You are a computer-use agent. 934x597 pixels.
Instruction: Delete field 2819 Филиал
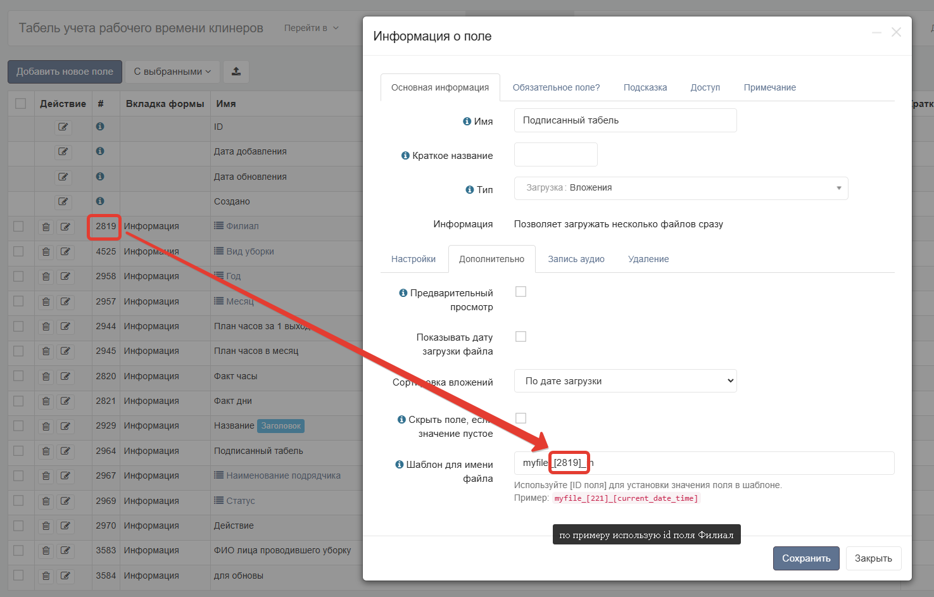[46, 227]
